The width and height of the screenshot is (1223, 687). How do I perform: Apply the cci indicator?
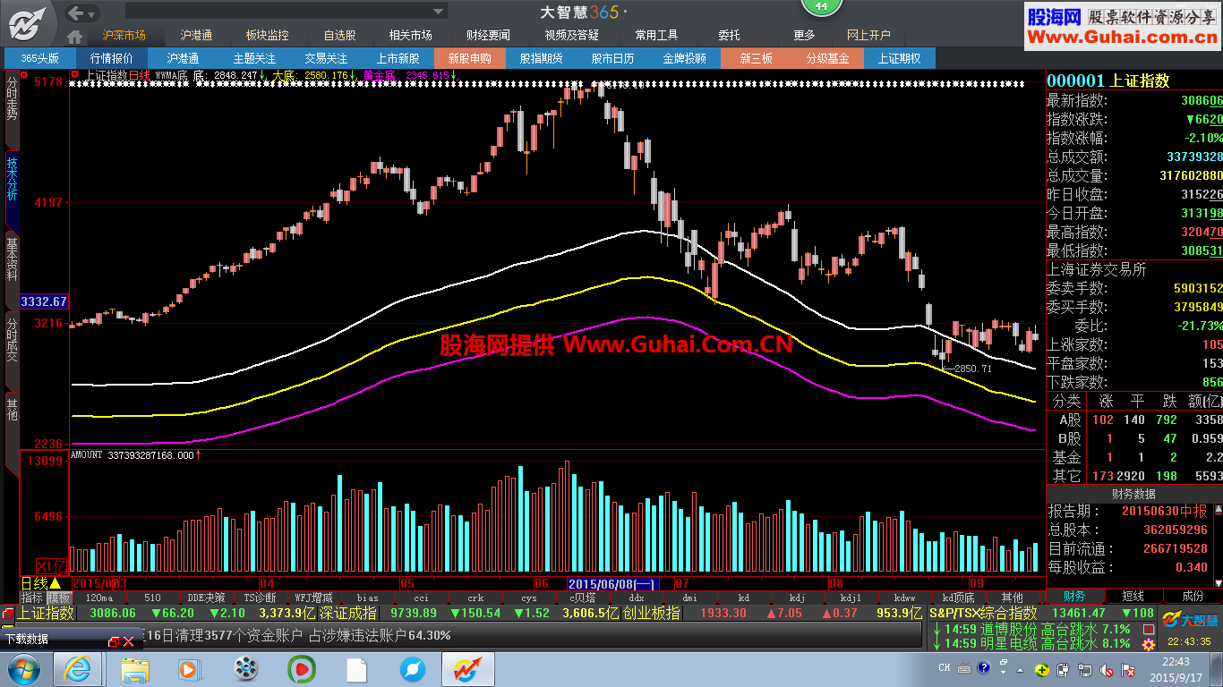tap(421, 598)
